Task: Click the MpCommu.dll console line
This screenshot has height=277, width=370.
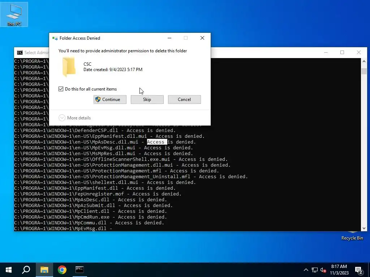Action: [x=89, y=223]
